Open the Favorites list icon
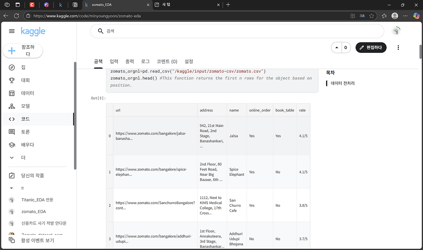 [x=384, y=16]
